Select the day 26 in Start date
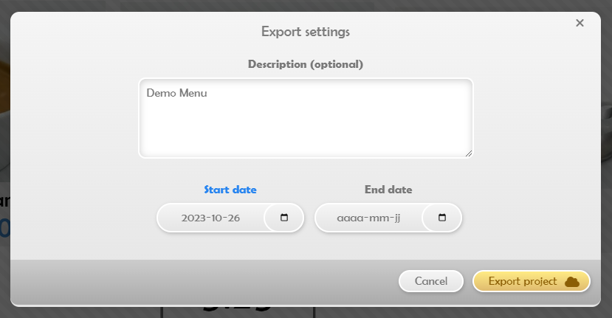This screenshot has height=318, width=612. point(233,218)
